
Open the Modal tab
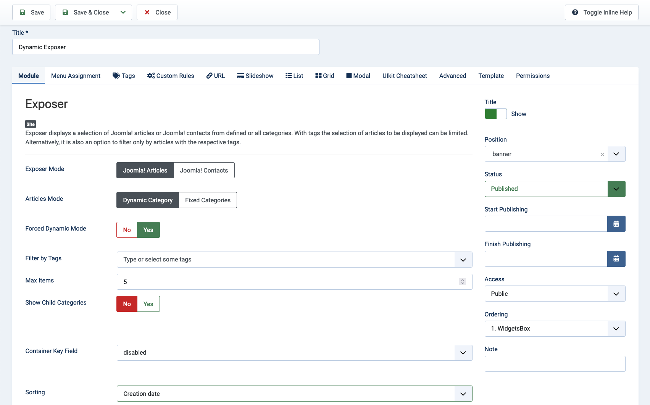pyautogui.click(x=358, y=76)
